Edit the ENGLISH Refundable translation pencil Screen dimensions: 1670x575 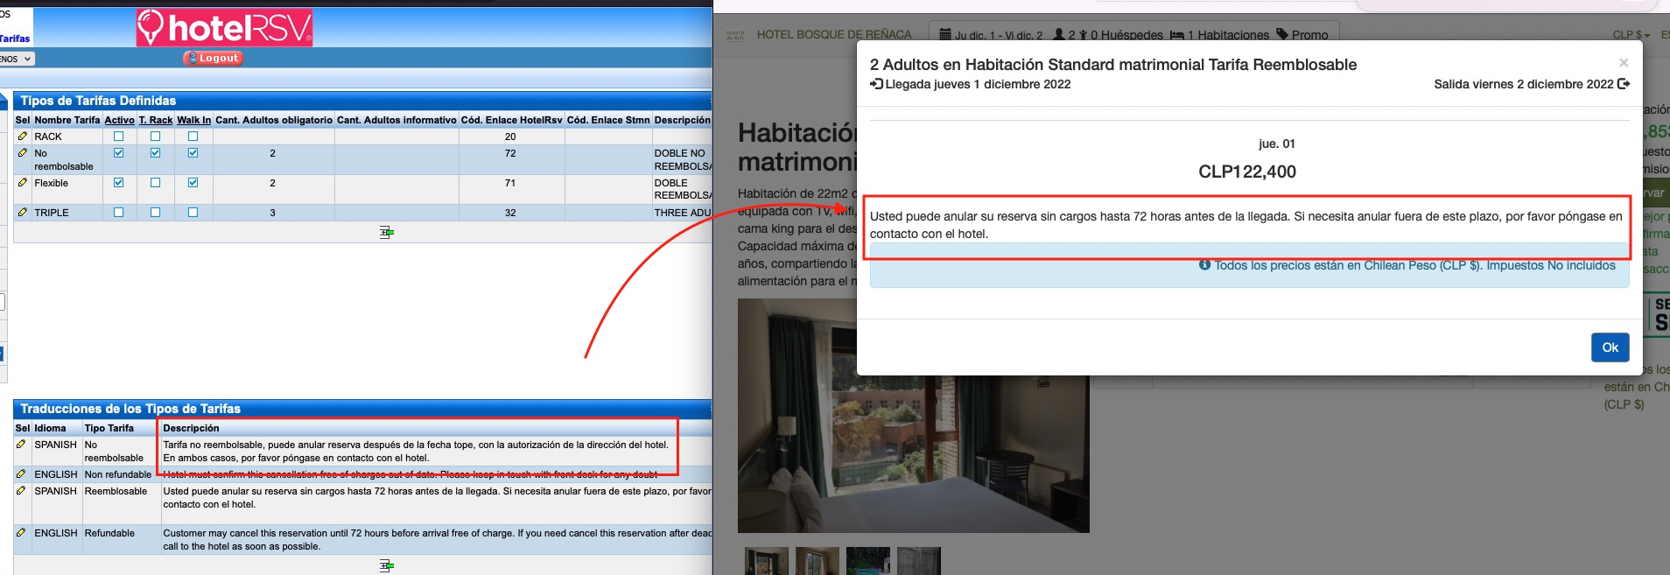click(x=22, y=533)
